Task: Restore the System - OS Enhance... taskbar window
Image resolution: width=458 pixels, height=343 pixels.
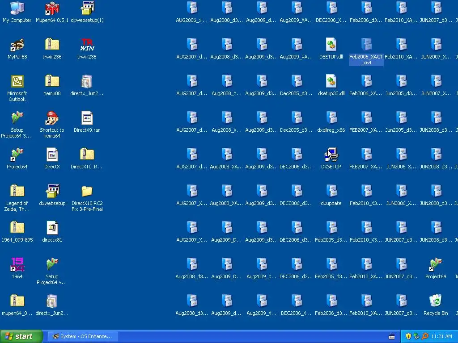Action: tap(83, 337)
